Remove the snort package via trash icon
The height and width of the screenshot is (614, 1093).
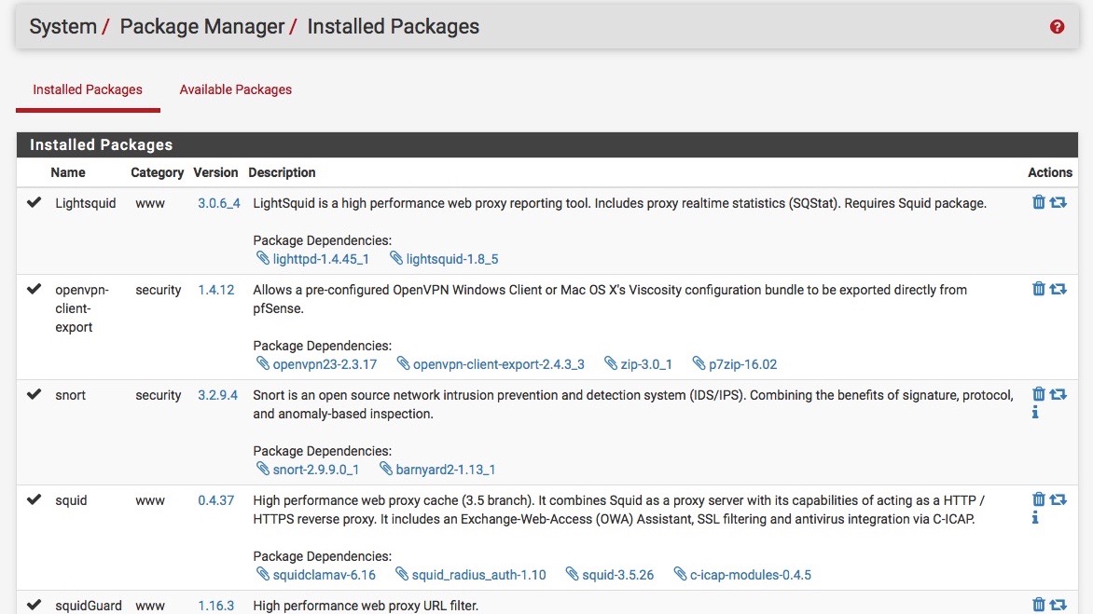[1039, 393]
